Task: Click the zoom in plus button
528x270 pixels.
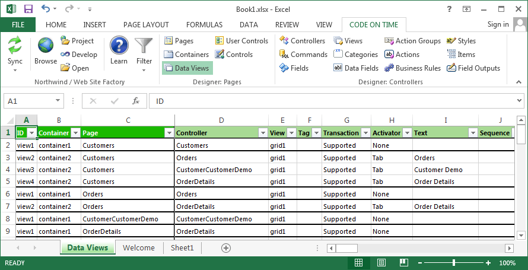Action: pyautogui.click(x=488, y=263)
